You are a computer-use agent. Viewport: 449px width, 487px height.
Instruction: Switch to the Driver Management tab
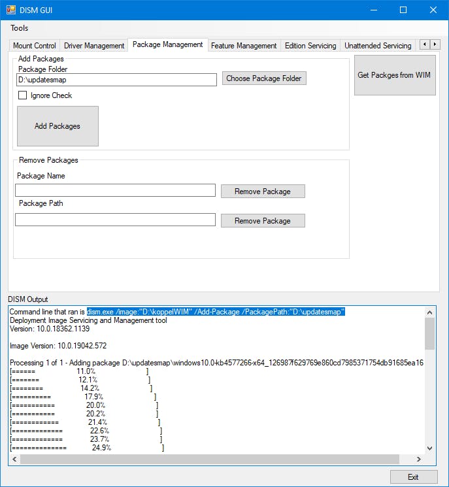click(x=94, y=46)
